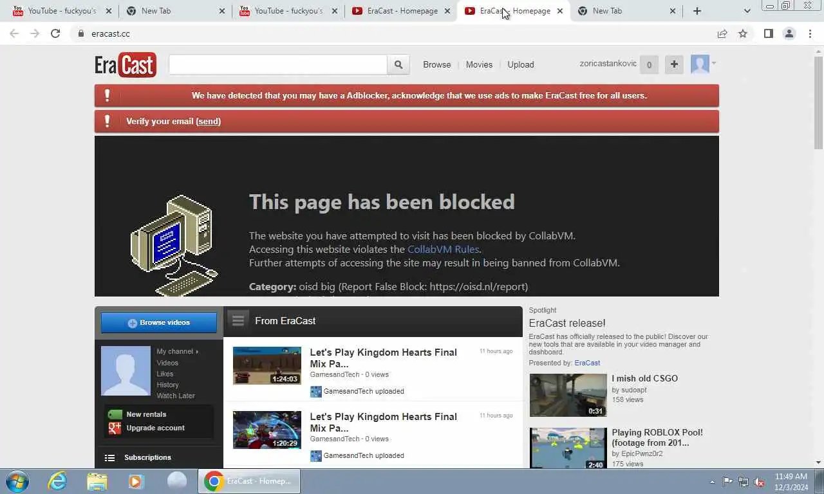The image size is (824, 494).
Task: Click the Subscriptions list icon
Action: (109, 458)
